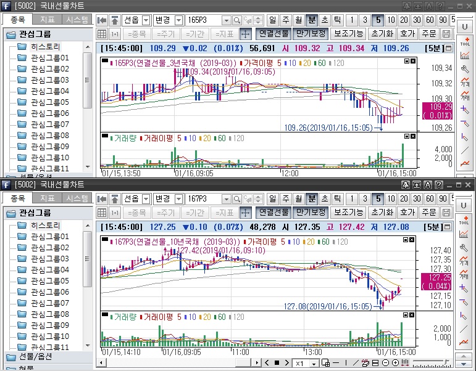The image size is (476, 371).
Task: Toggle 연결선물 button in upper chart
Action: 273,34
